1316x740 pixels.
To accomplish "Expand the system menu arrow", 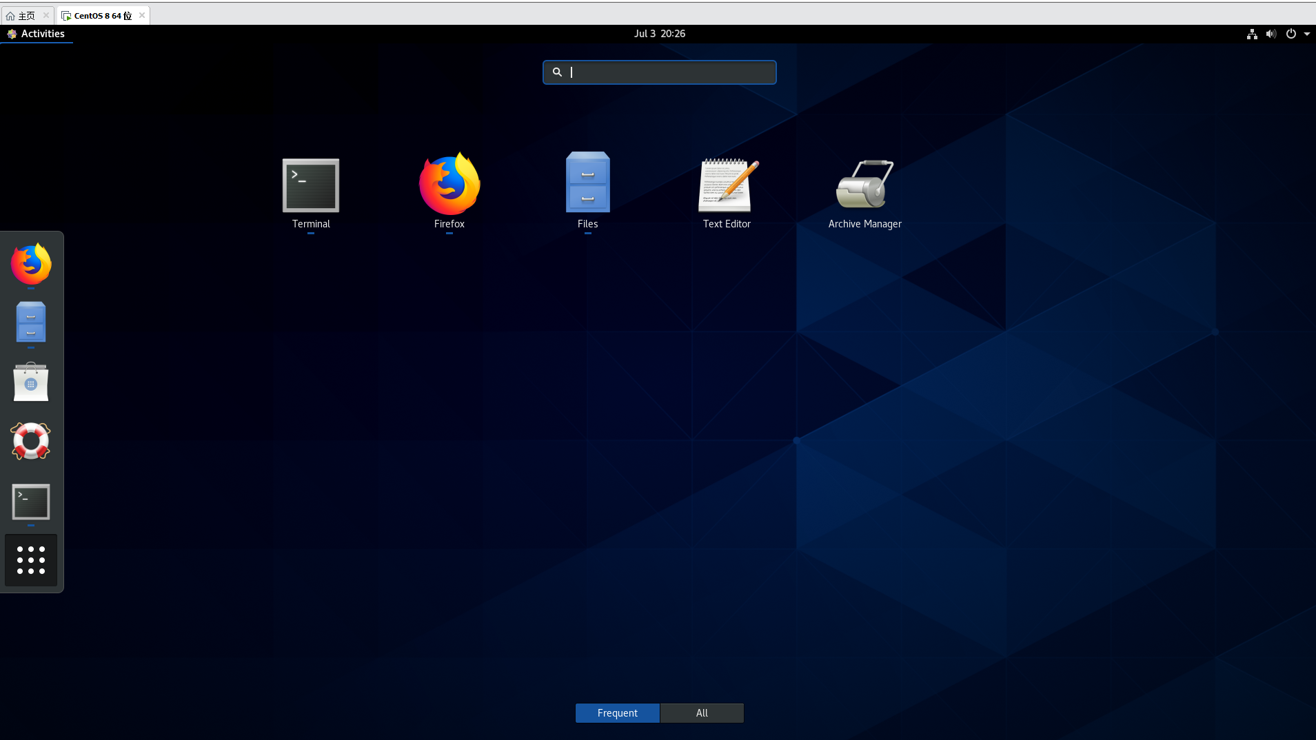I will [1306, 34].
